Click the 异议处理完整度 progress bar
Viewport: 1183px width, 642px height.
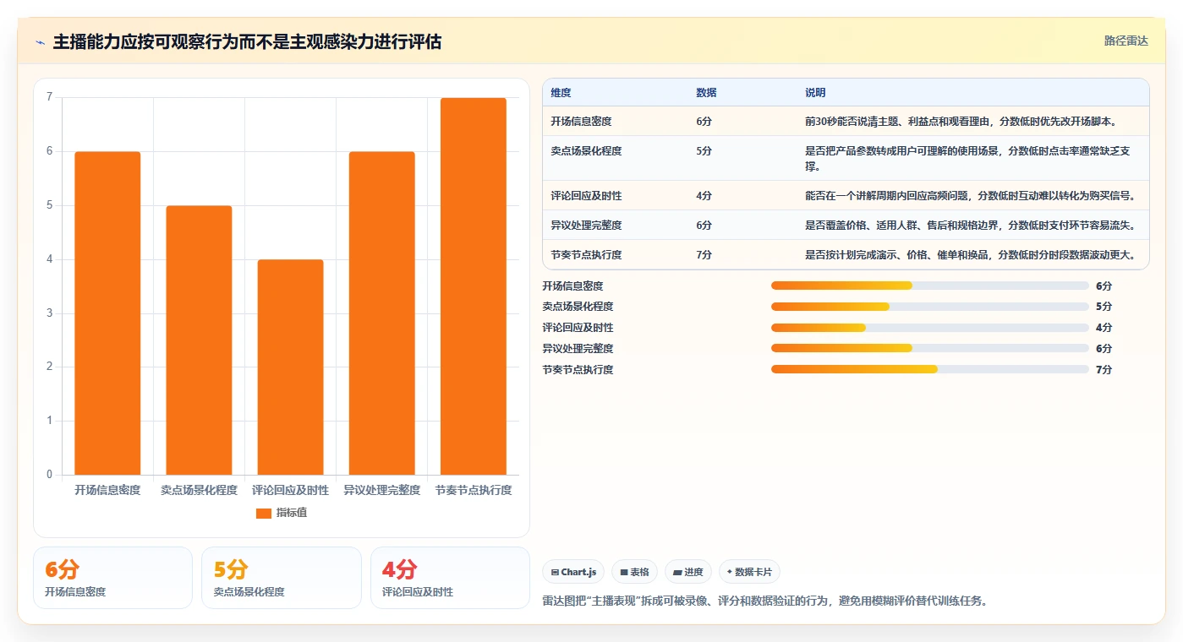point(930,348)
